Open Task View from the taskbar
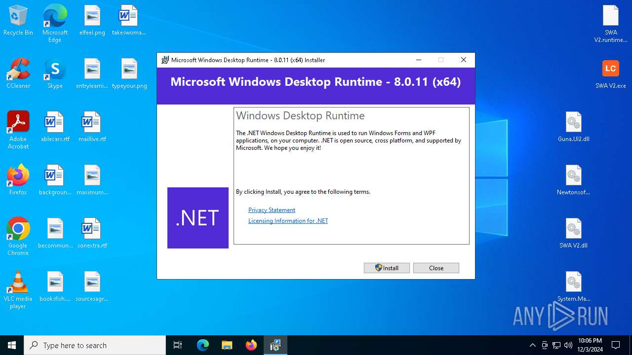This screenshot has height=355, width=632. click(178, 345)
